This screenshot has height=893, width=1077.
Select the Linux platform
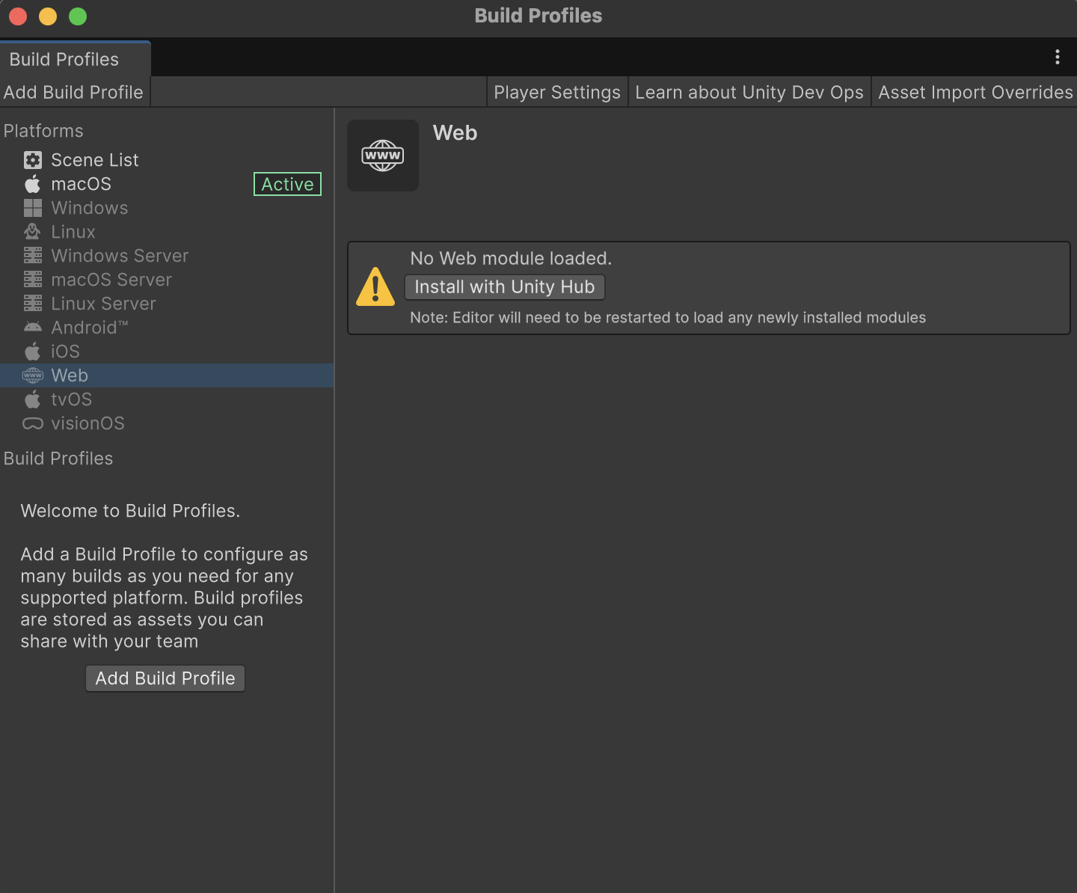tap(167, 232)
